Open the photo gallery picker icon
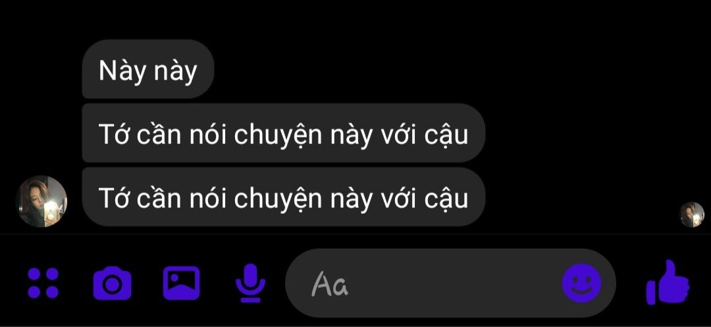The image size is (711, 327). (x=182, y=283)
